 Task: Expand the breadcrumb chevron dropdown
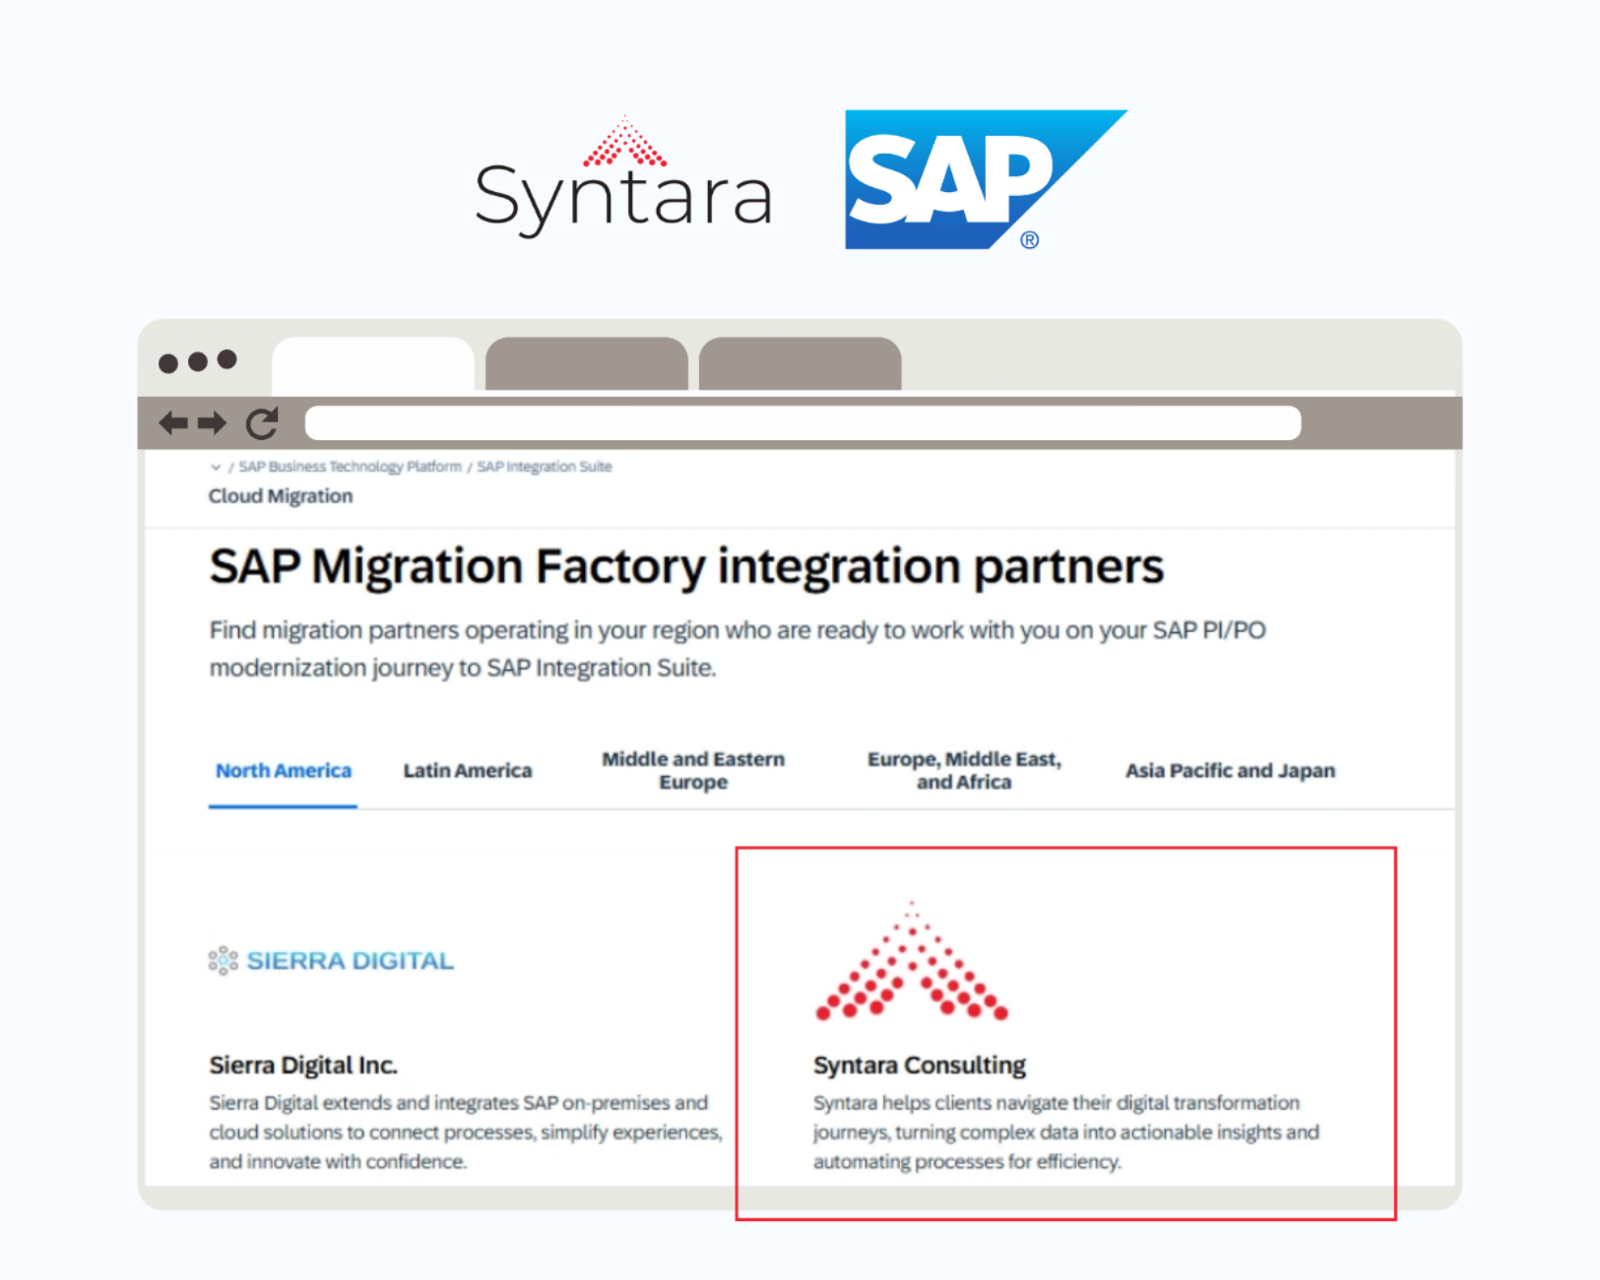(x=216, y=467)
